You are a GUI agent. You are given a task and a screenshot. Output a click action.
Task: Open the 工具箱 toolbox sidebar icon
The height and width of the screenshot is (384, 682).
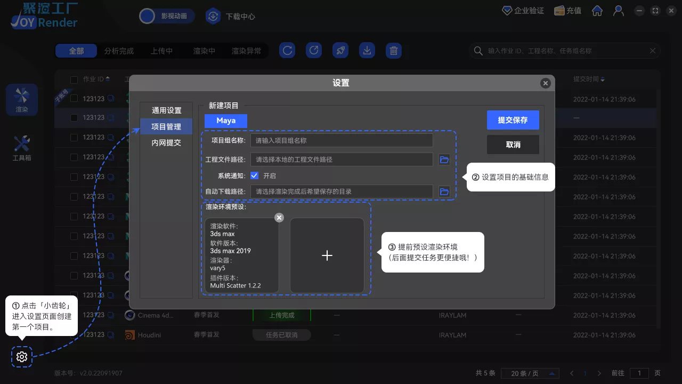click(22, 148)
